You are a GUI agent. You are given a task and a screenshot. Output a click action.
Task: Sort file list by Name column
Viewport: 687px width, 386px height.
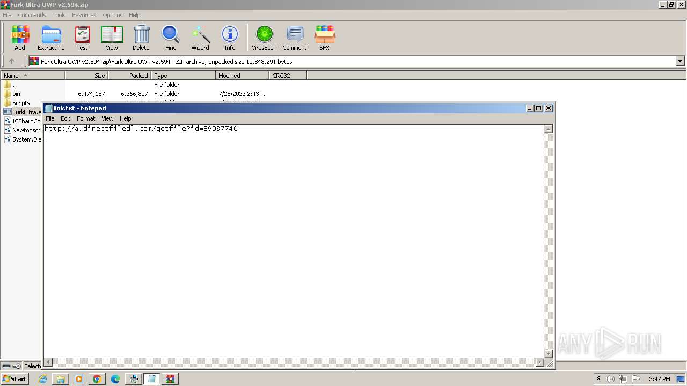click(x=33, y=76)
